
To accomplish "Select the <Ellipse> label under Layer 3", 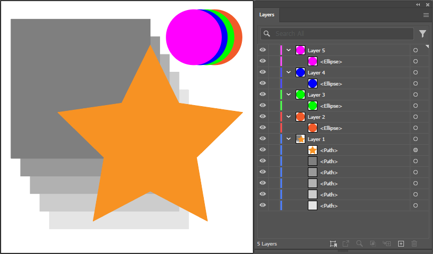I will coord(331,106).
